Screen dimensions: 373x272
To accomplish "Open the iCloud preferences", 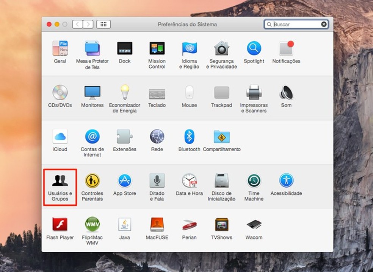I will [60, 137].
